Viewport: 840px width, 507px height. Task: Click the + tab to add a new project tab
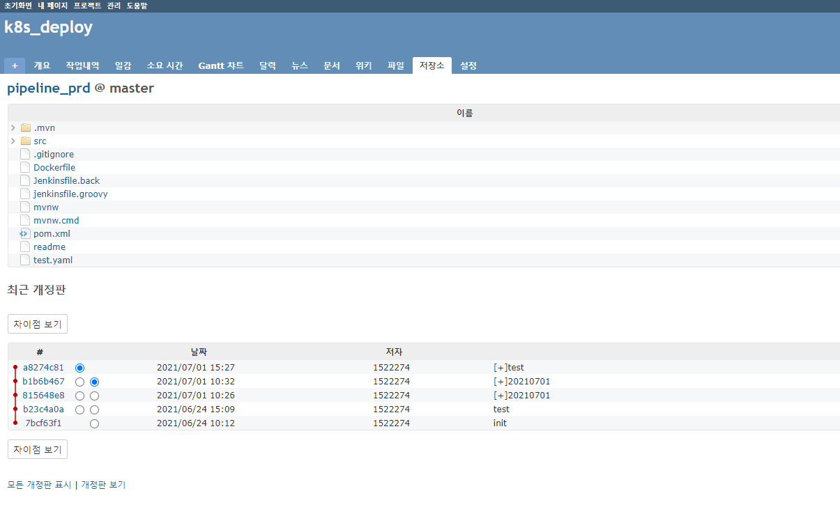[15, 65]
